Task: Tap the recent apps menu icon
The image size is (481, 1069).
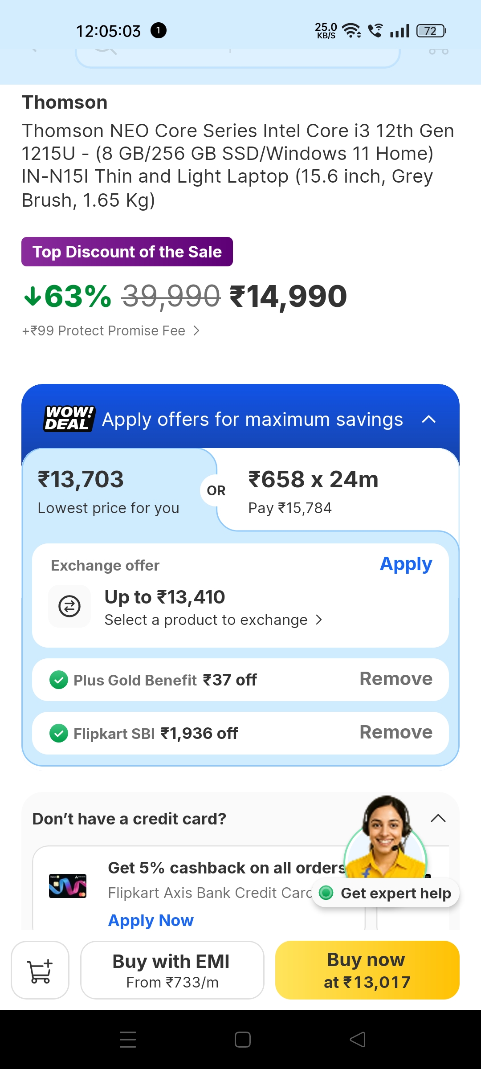Action: [x=128, y=1039]
